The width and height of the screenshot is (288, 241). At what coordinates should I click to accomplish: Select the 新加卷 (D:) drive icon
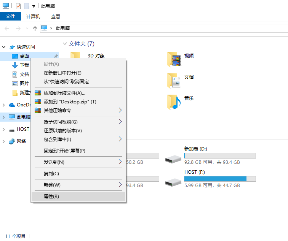click(x=173, y=159)
